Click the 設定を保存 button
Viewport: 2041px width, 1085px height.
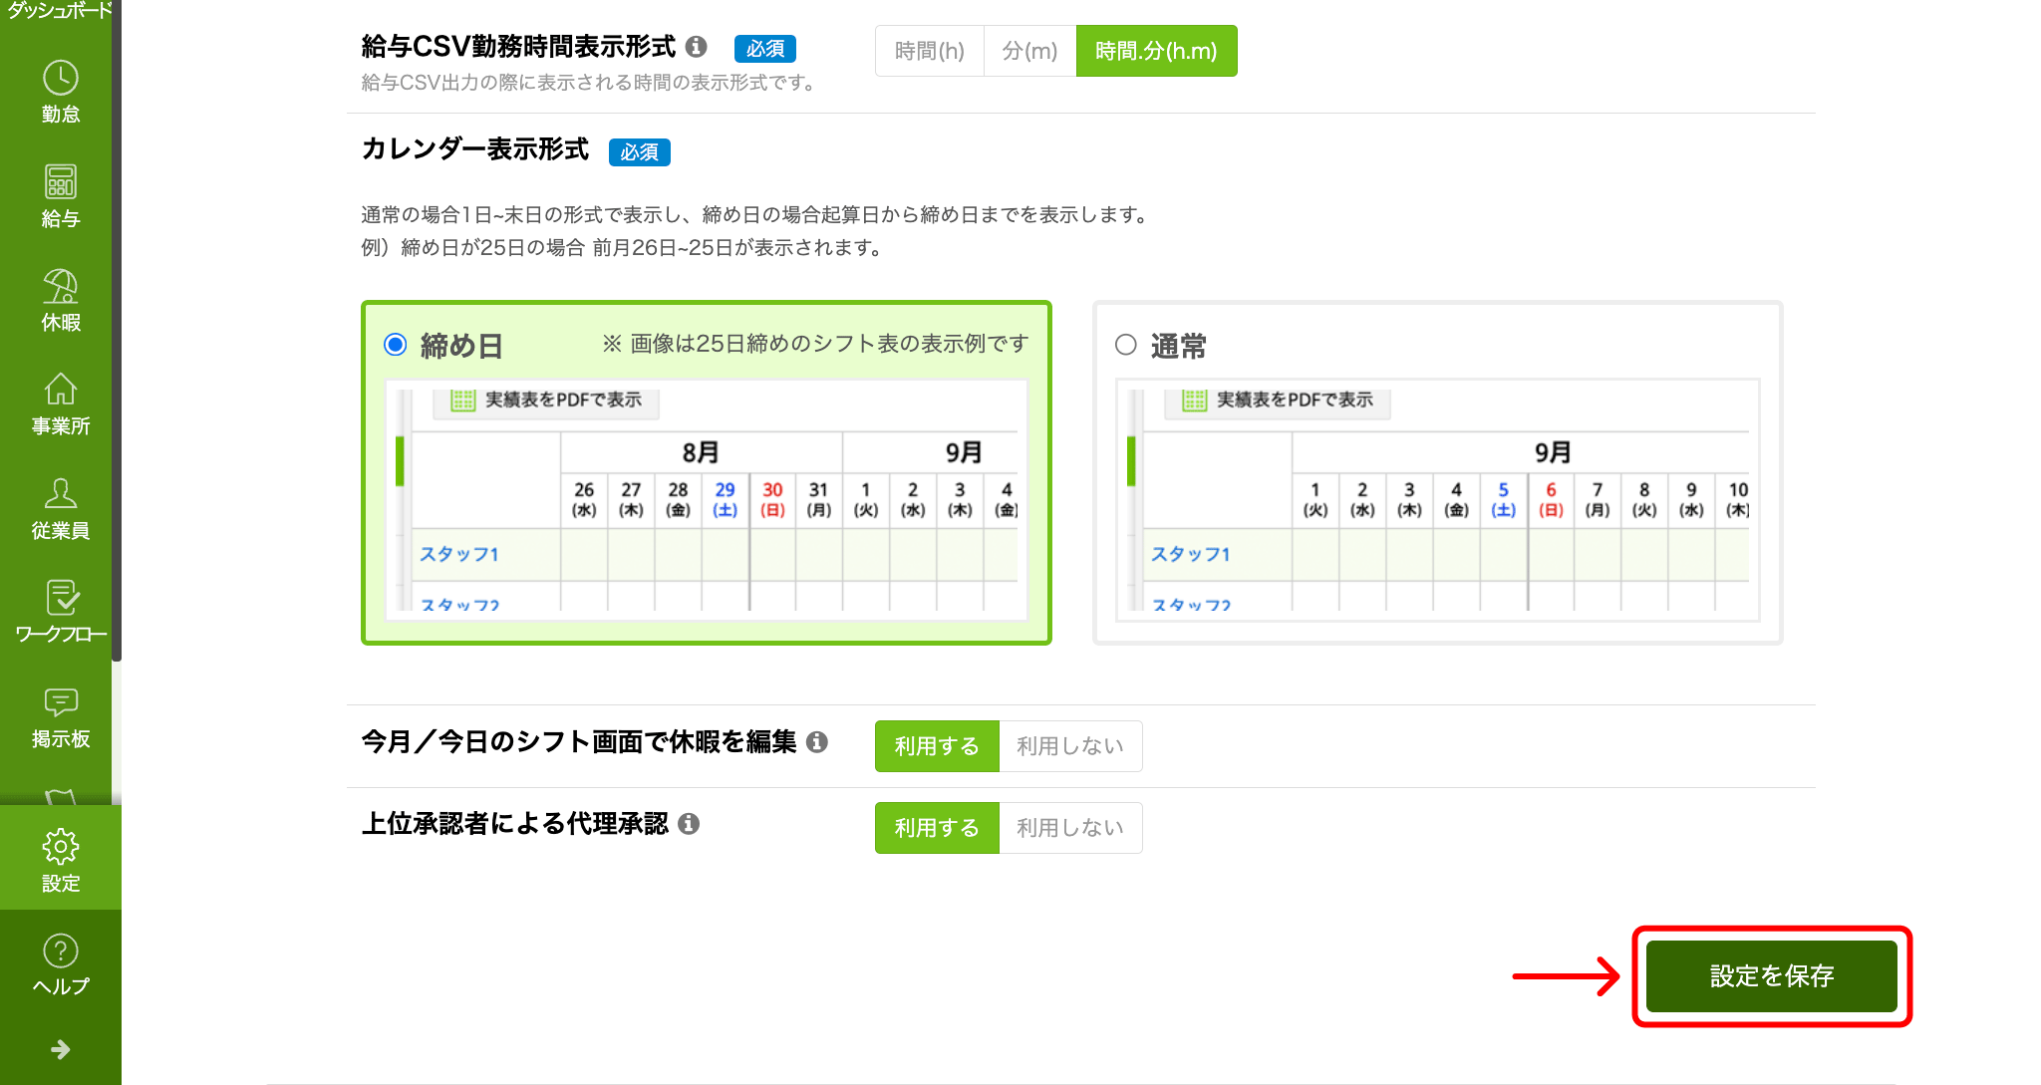(x=1771, y=976)
